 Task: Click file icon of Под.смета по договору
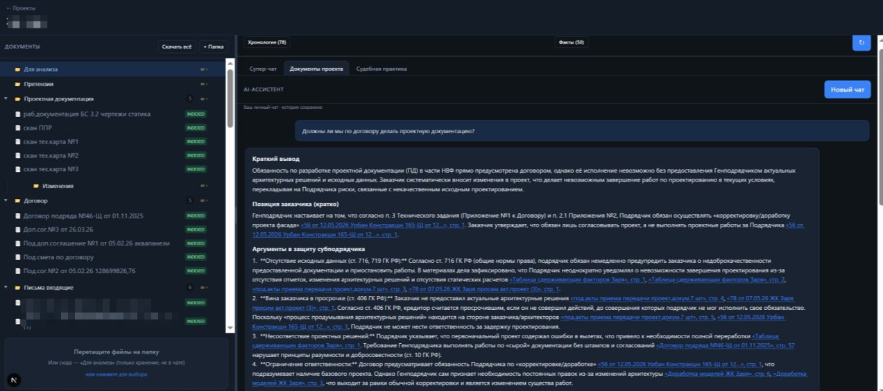[x=17, y=257]
